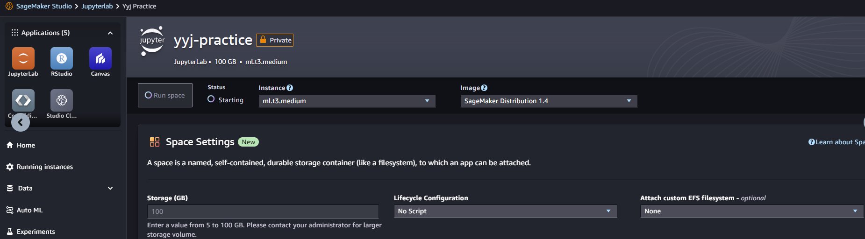Click the Private lock badge
Image resolution: width=865 pixels, height=239 pixels.
[x=275, y=40]
